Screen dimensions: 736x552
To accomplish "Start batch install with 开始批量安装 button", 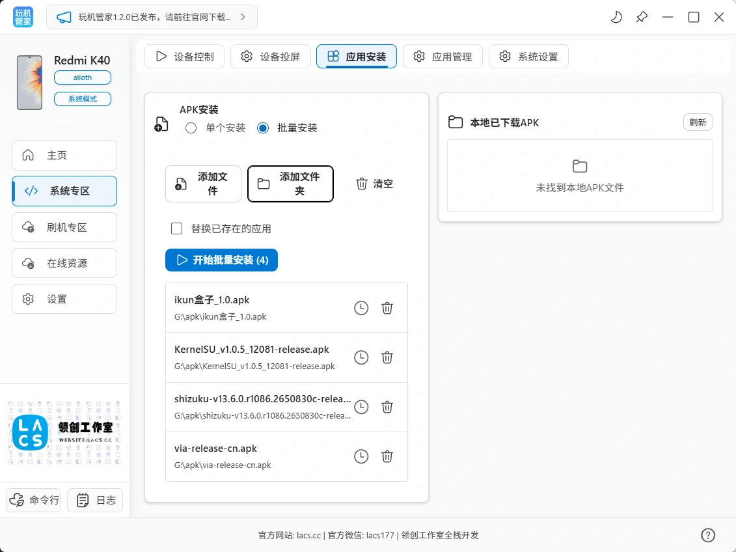I will click(x=221, y=260).
